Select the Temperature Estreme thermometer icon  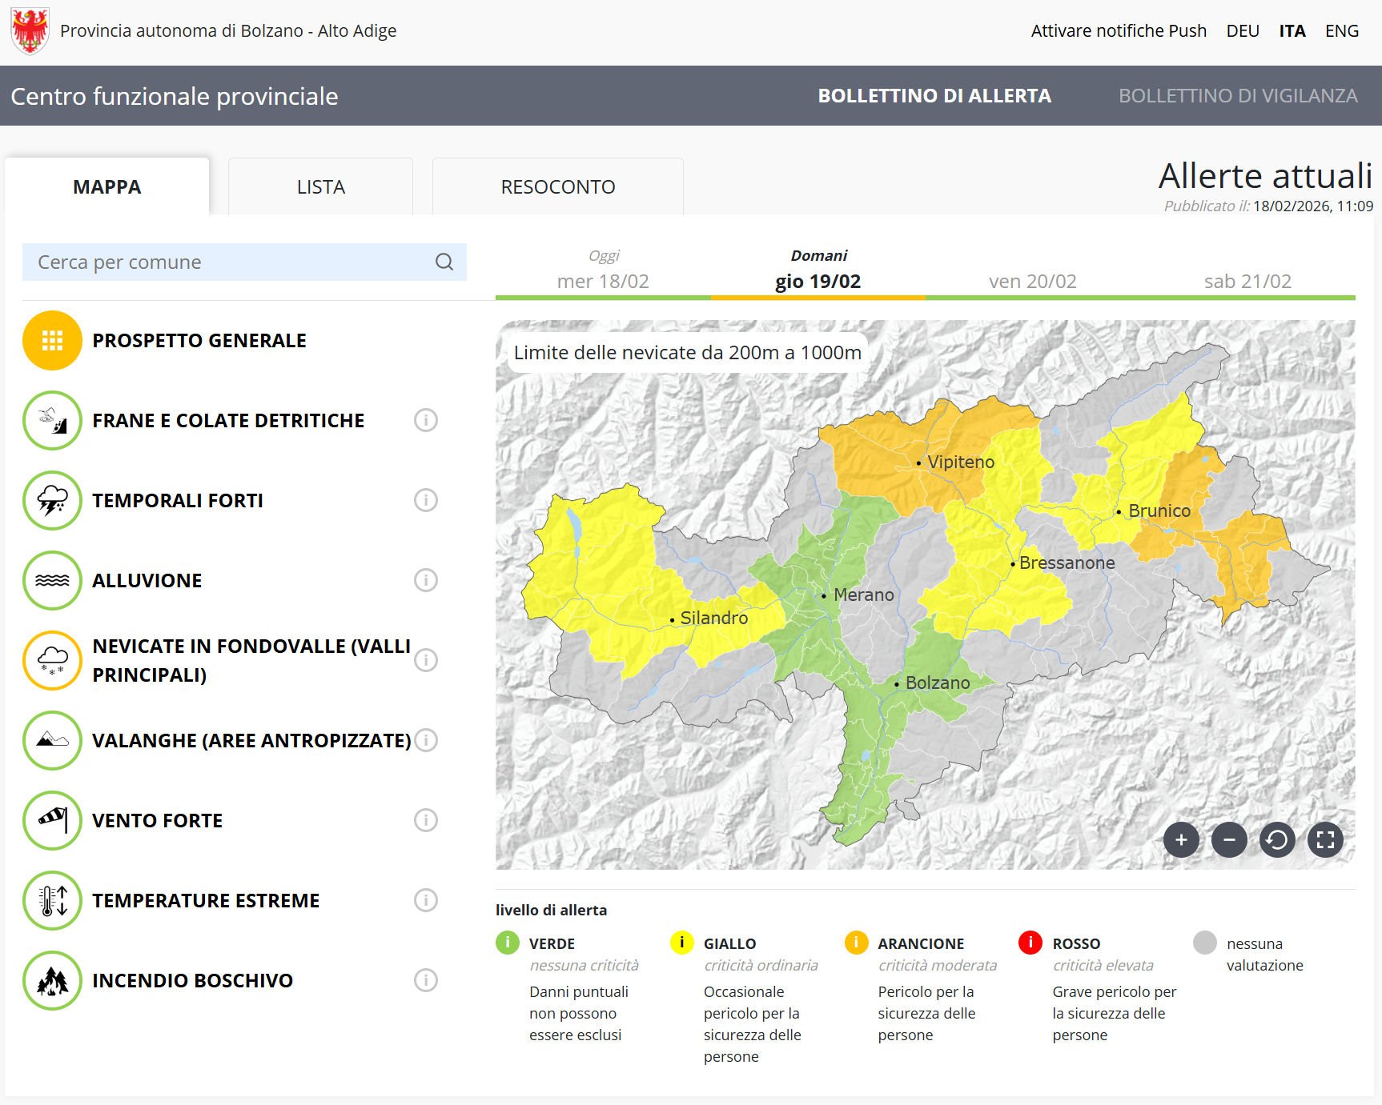coord(52,901)
